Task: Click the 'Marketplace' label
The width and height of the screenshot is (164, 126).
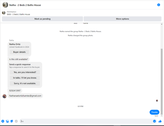Action: (11, 12)
